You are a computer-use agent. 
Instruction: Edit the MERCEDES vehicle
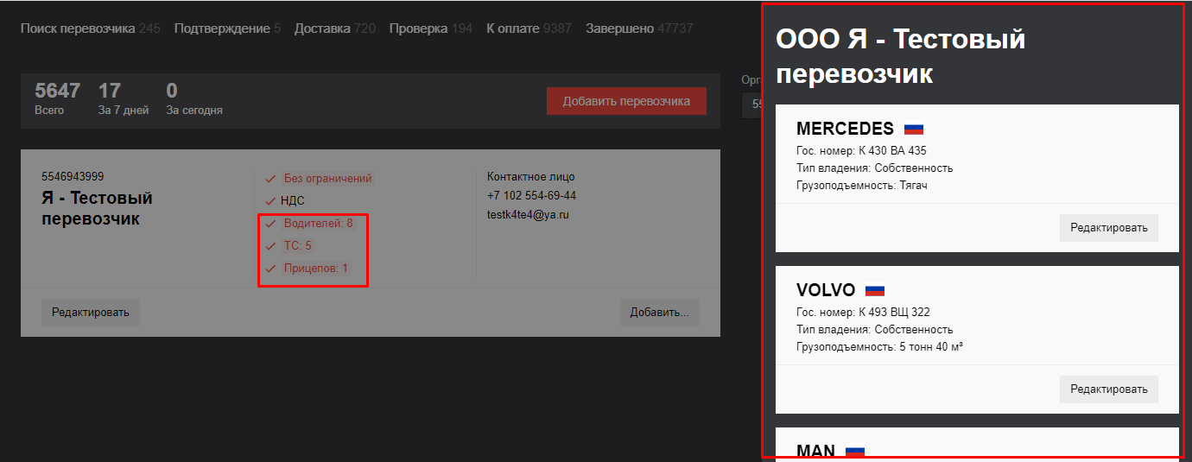pyautogui.click(x=1109, y=228)
